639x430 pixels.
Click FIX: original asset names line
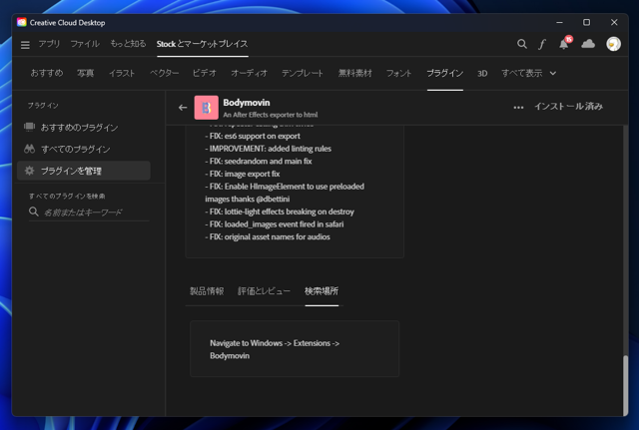click(268, 237)
